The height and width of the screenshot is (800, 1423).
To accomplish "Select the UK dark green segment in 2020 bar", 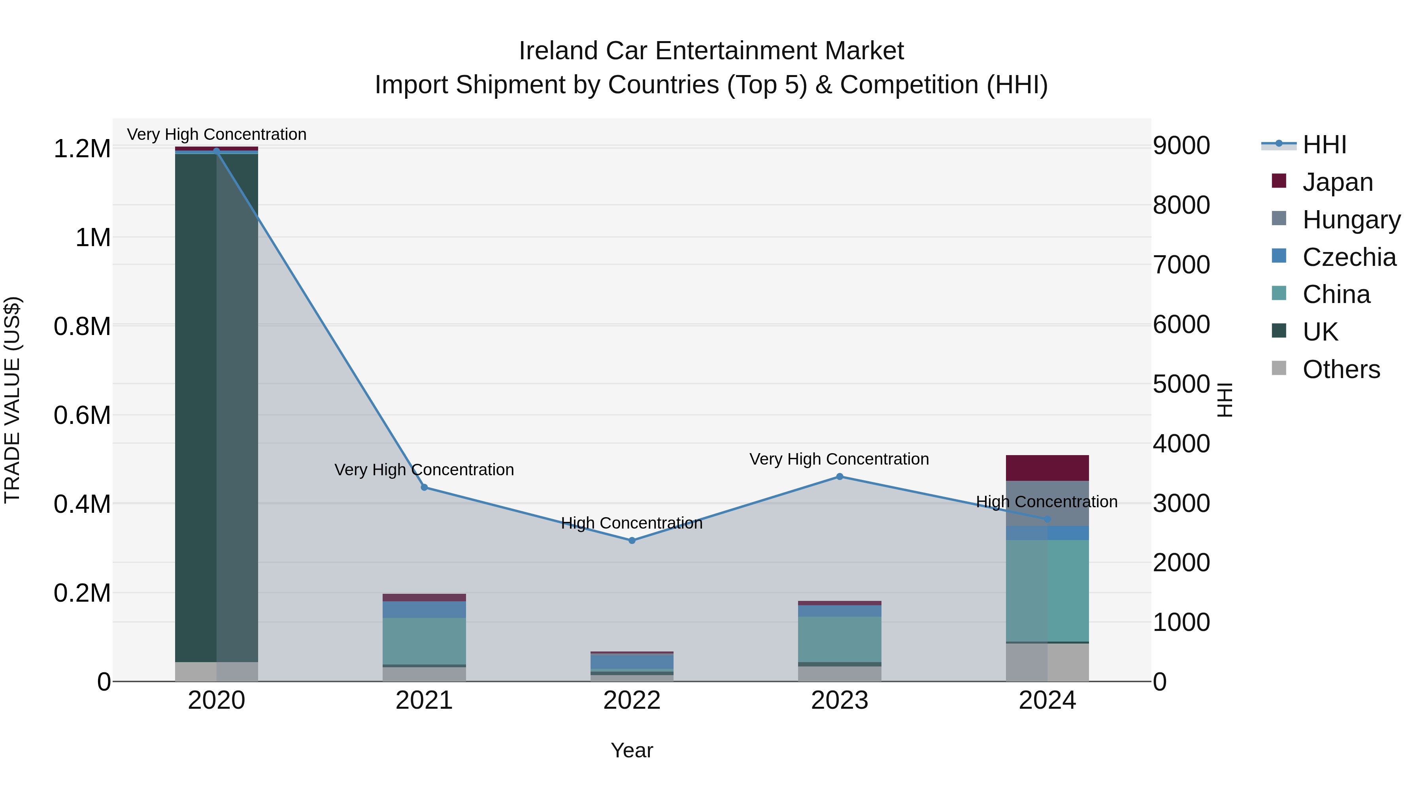I will [217, 407].
